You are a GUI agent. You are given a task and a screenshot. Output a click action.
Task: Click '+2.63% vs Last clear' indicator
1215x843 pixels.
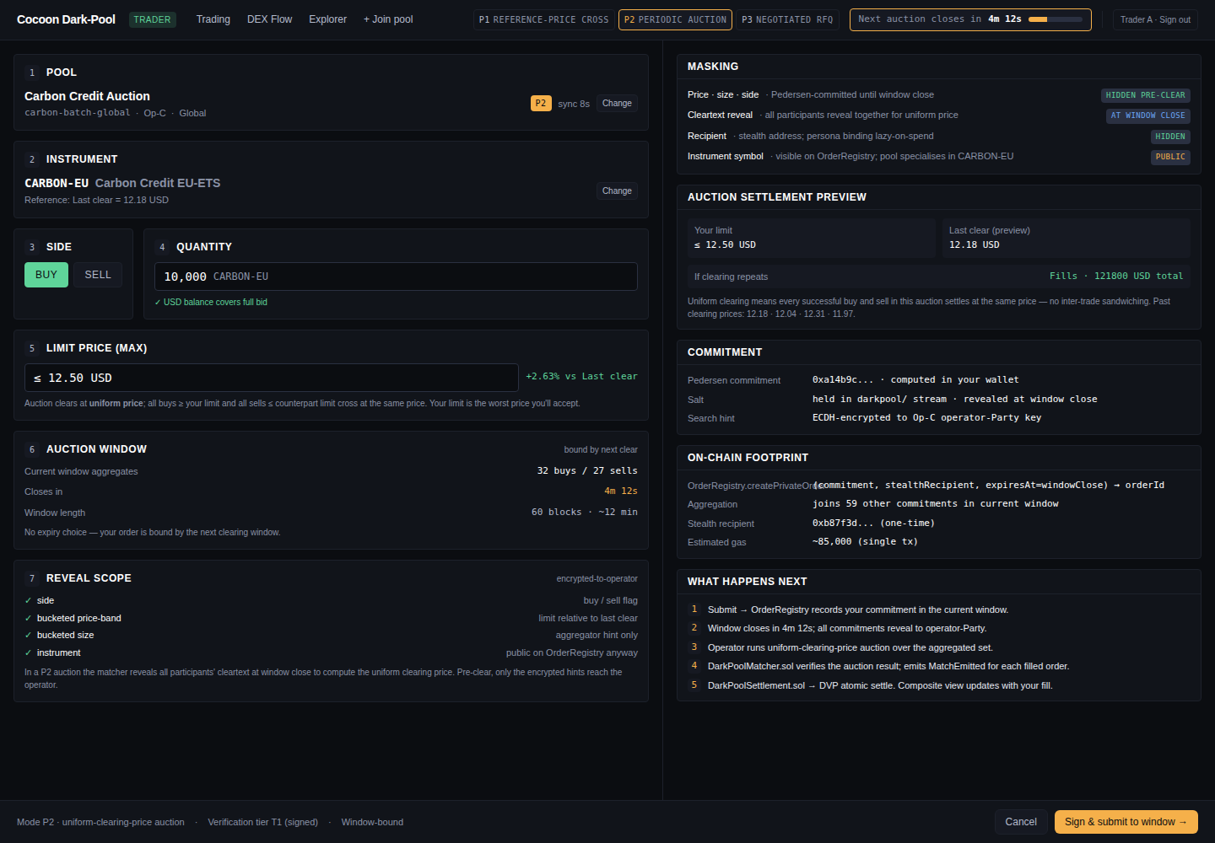(581, 377)
